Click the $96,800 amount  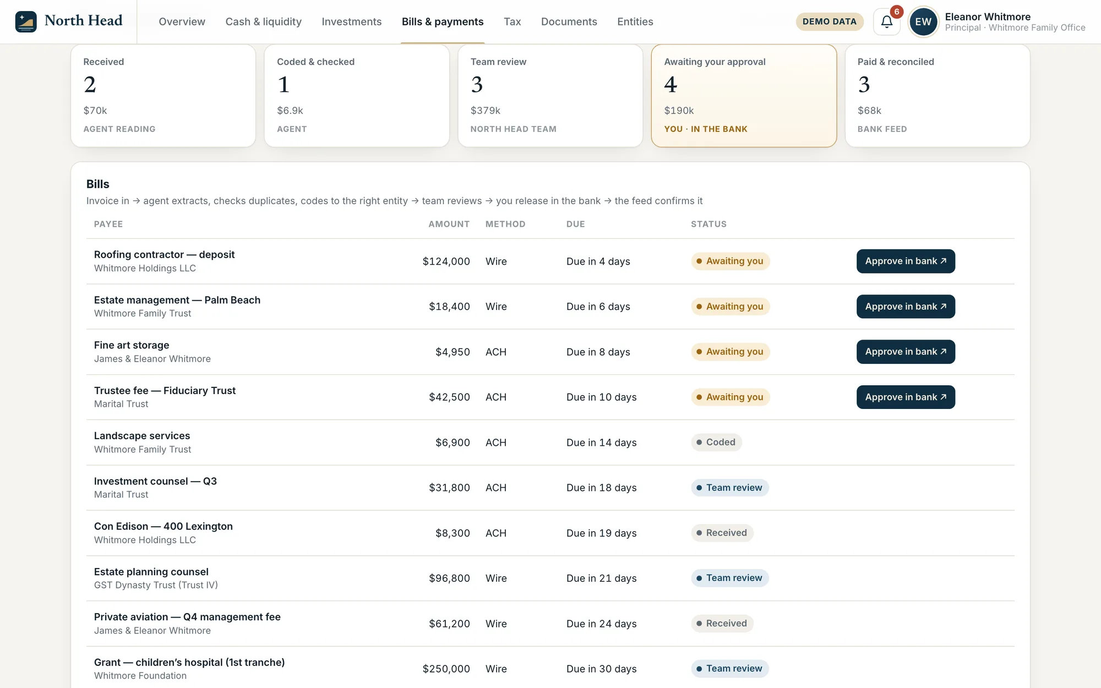click(x=449, y=578)
